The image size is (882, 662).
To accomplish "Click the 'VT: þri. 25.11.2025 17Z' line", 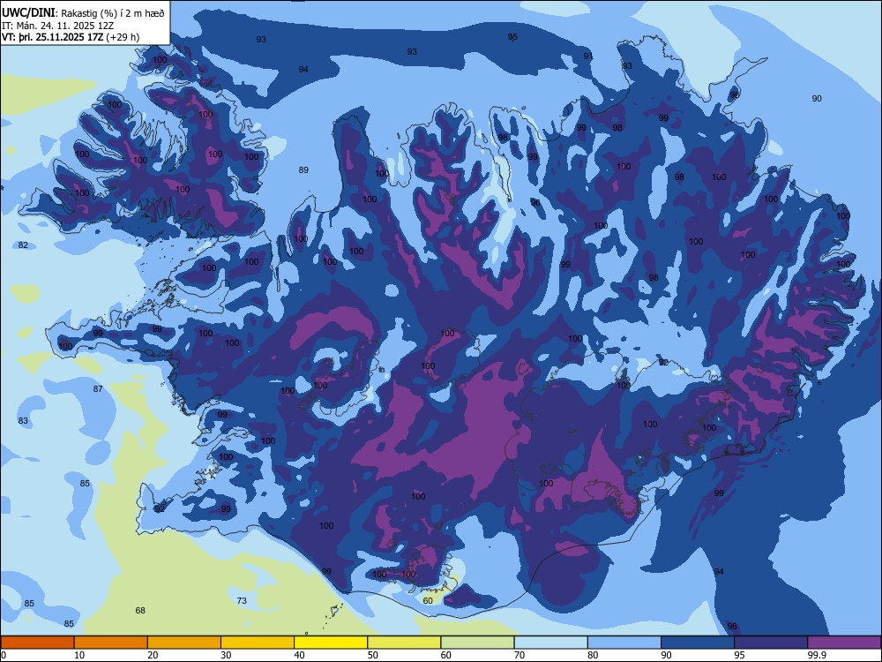I will point(53,37).
